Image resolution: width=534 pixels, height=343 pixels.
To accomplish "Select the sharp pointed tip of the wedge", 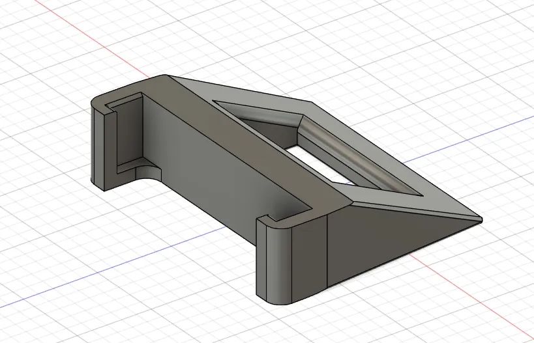I will pyautogui.click(x=480, y=220).
